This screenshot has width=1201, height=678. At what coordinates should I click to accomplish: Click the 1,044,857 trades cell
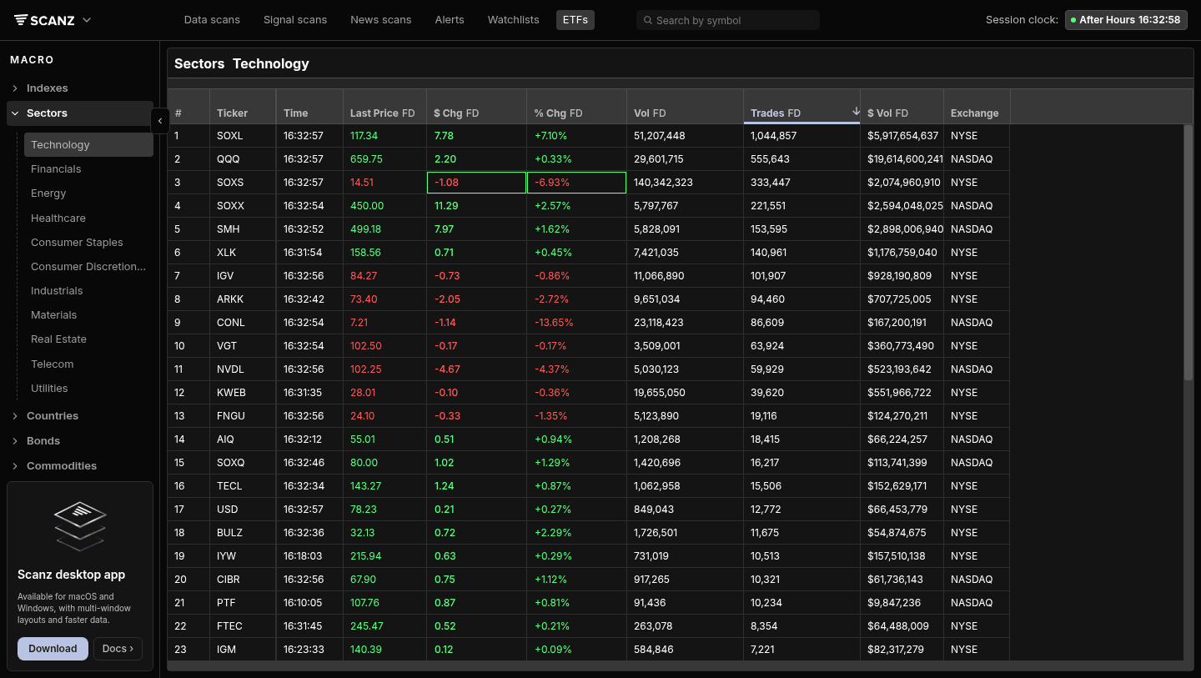pyautogui.click(x=802, y=136)
